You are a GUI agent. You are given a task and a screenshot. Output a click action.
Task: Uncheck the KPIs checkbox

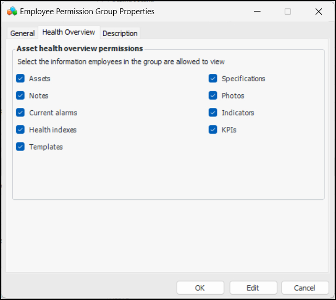[213, 130]
